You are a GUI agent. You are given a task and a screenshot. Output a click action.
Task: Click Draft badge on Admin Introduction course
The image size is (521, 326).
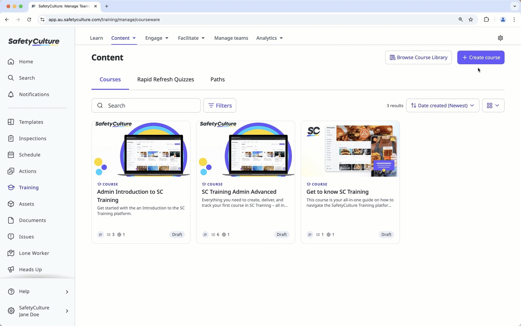point(177,235)
